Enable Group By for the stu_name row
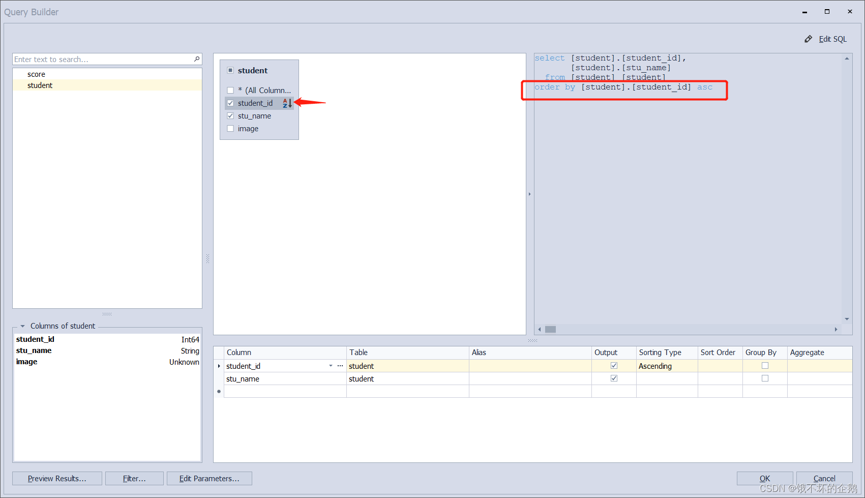Screen dimensions: 865x498 (765, 378)
